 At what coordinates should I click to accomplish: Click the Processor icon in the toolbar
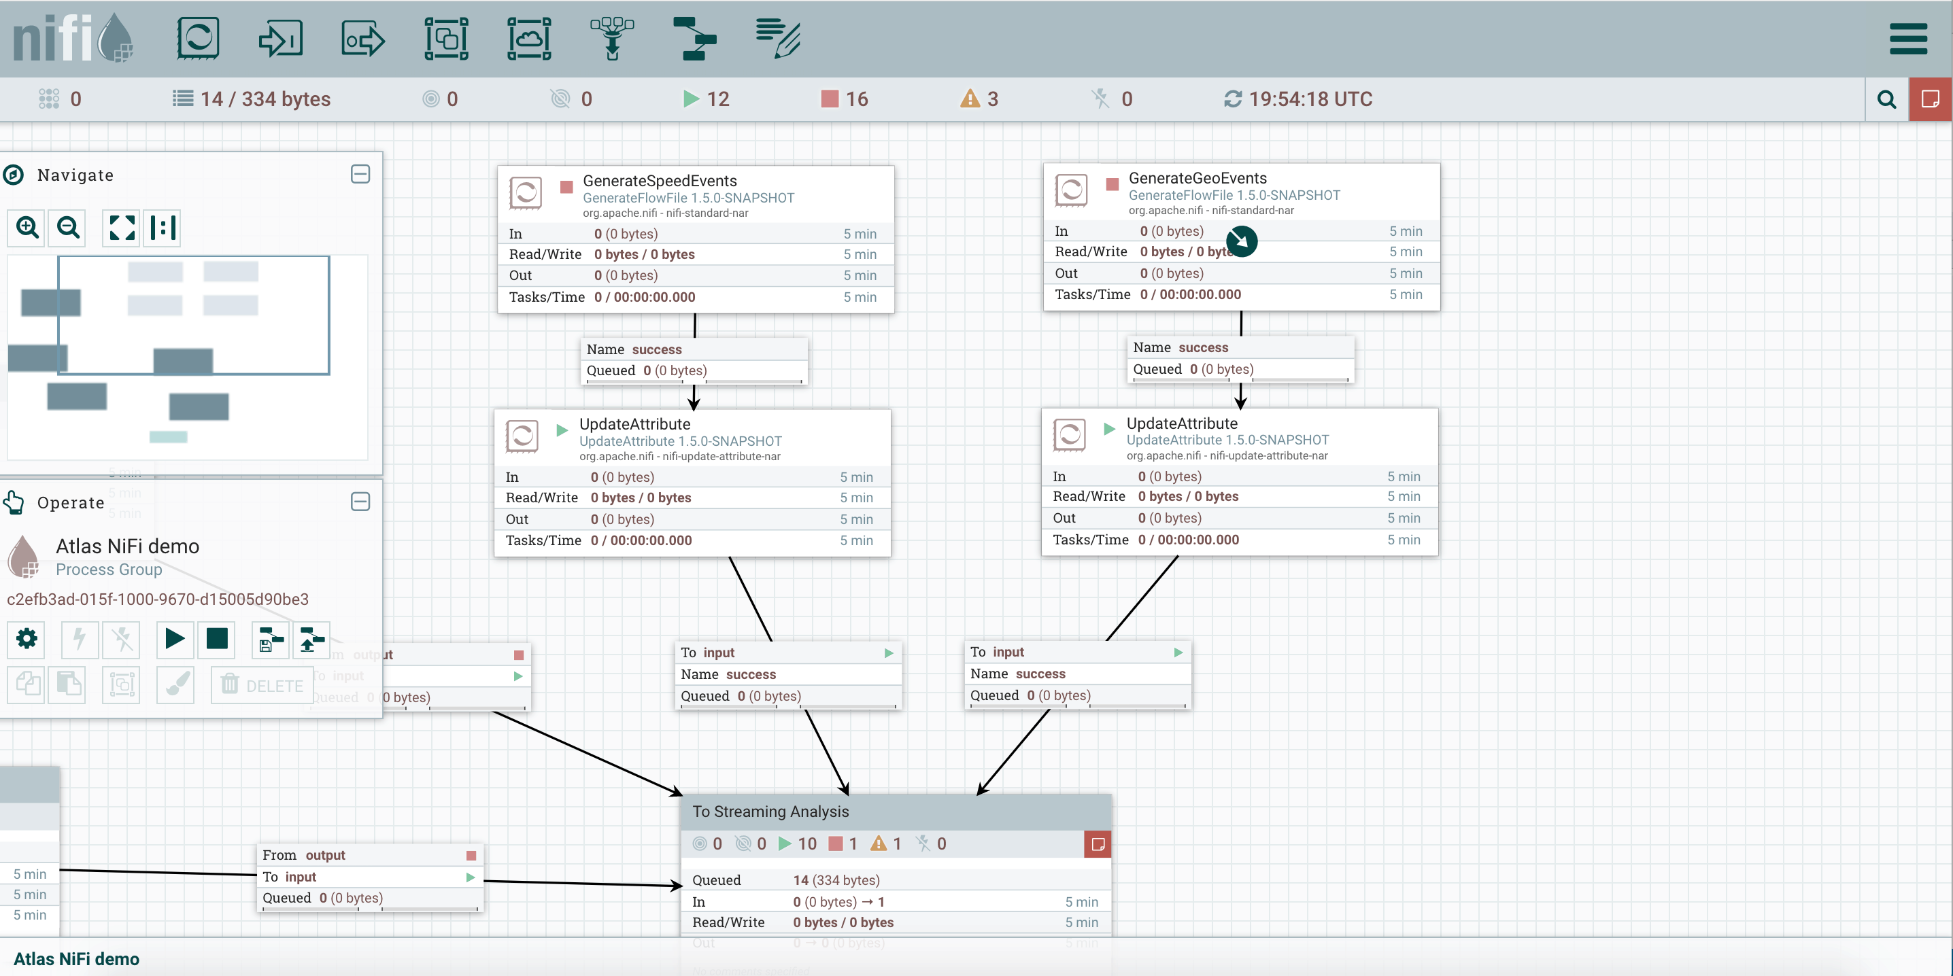pyautogui.click(x=198, y=38)
